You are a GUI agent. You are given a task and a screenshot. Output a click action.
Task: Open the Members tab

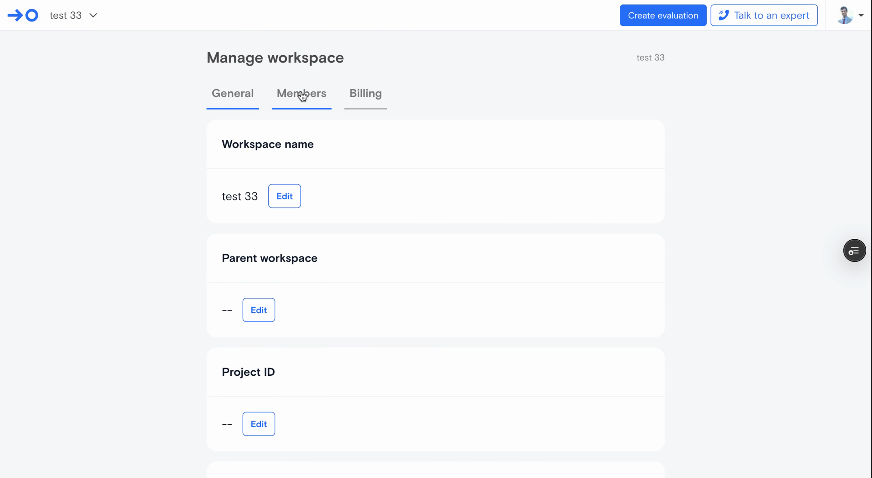[301, 93]
